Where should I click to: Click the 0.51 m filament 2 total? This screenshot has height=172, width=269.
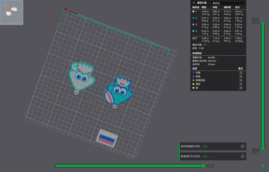[239, 18]
